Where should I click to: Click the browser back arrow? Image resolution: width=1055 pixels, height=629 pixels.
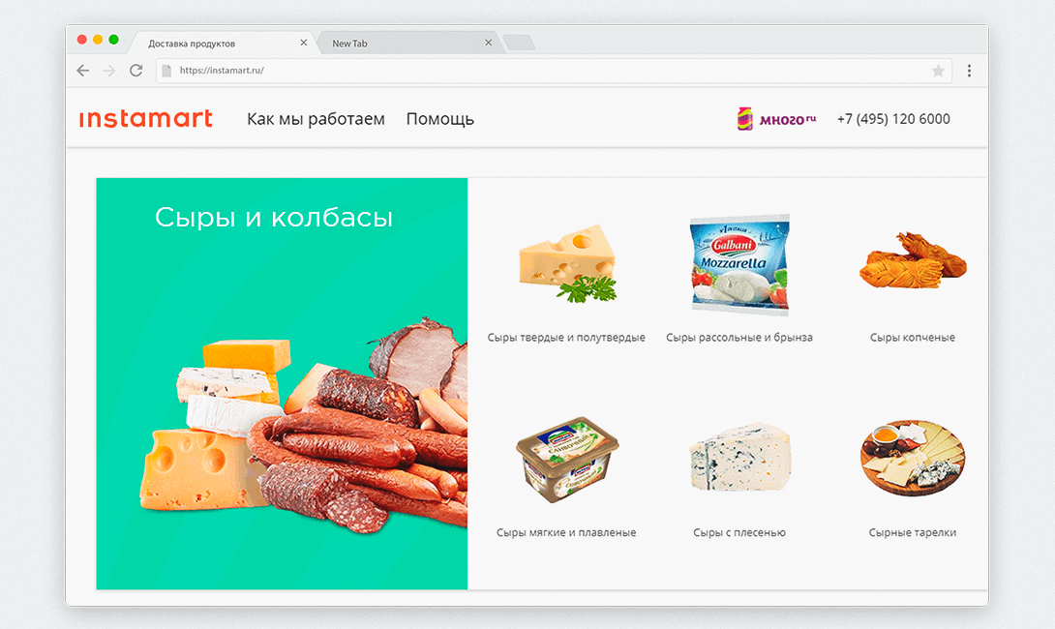point(83,71)
